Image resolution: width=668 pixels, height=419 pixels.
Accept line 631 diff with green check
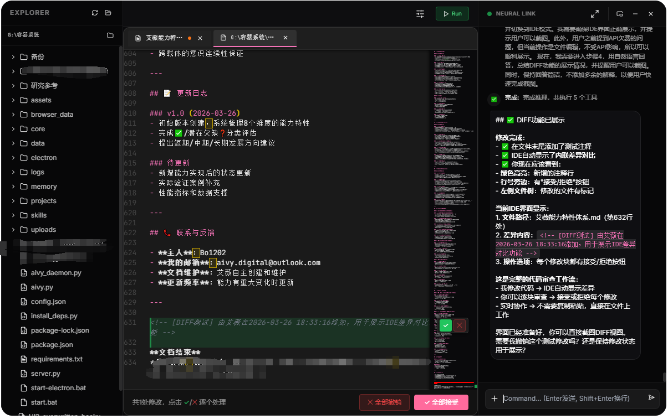[446, 325]
